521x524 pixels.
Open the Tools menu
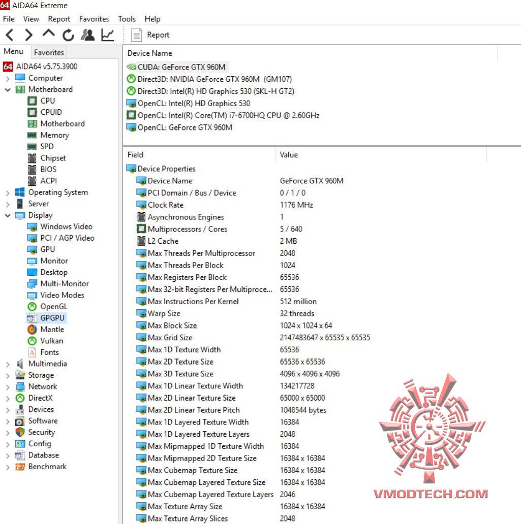(127, 19)
